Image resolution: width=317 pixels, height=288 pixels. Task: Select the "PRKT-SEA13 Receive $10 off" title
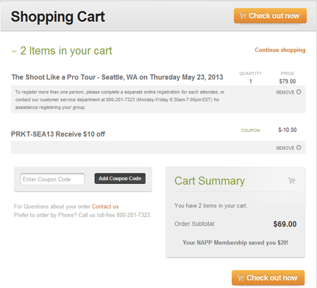(x=58, y=134)
